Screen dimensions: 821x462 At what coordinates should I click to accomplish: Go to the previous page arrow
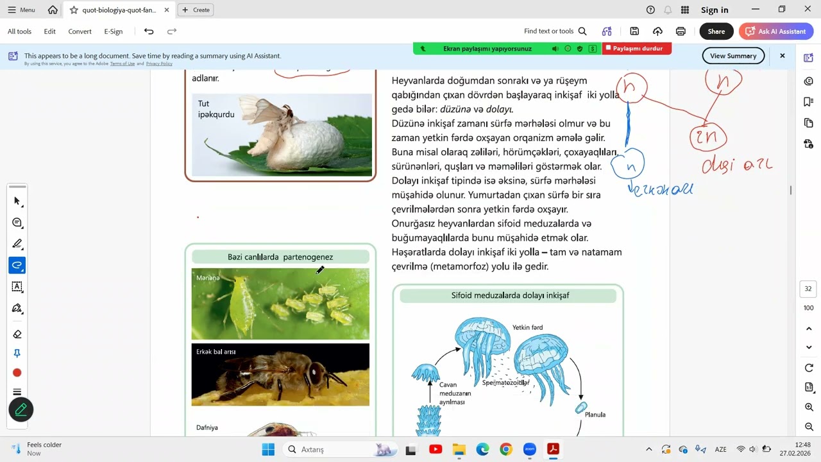(x=809, y=329)
